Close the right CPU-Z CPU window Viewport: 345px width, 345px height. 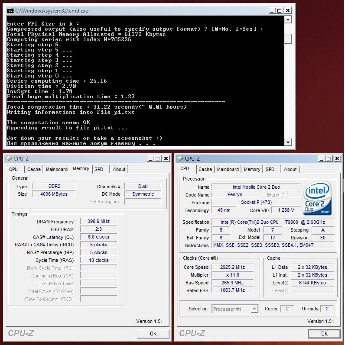[337, 158]
